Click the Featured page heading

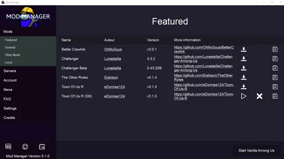coord(170,21)
